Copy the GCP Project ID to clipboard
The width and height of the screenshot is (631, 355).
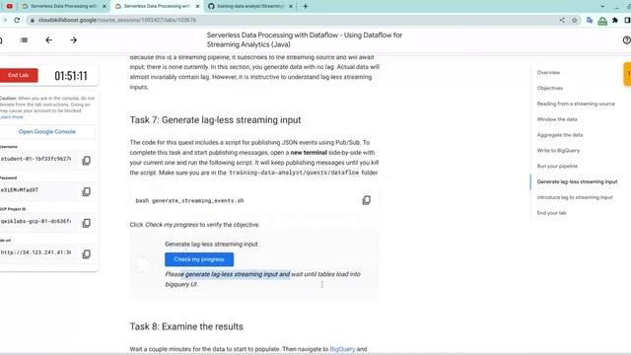pyautogui.click(x=86, y=223)
